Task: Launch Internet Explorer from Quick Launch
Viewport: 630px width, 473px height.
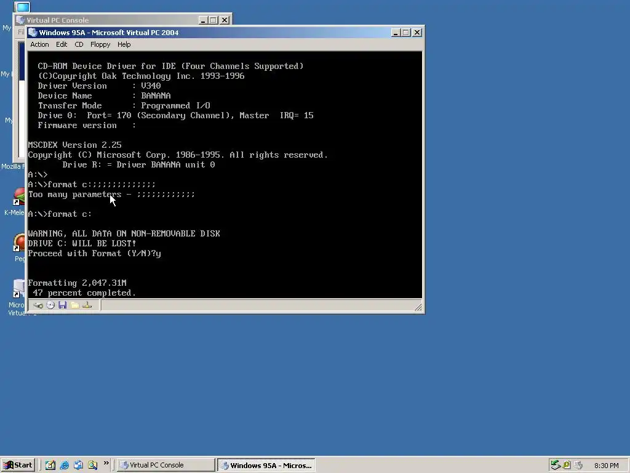Action: point(64,465)
